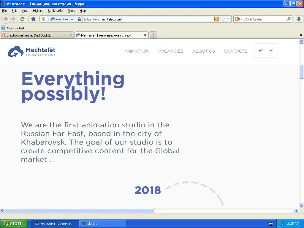This screenshot has width=304, height=228.
Task: Click the 2:25 AM system clock
Action: point(293,224)
